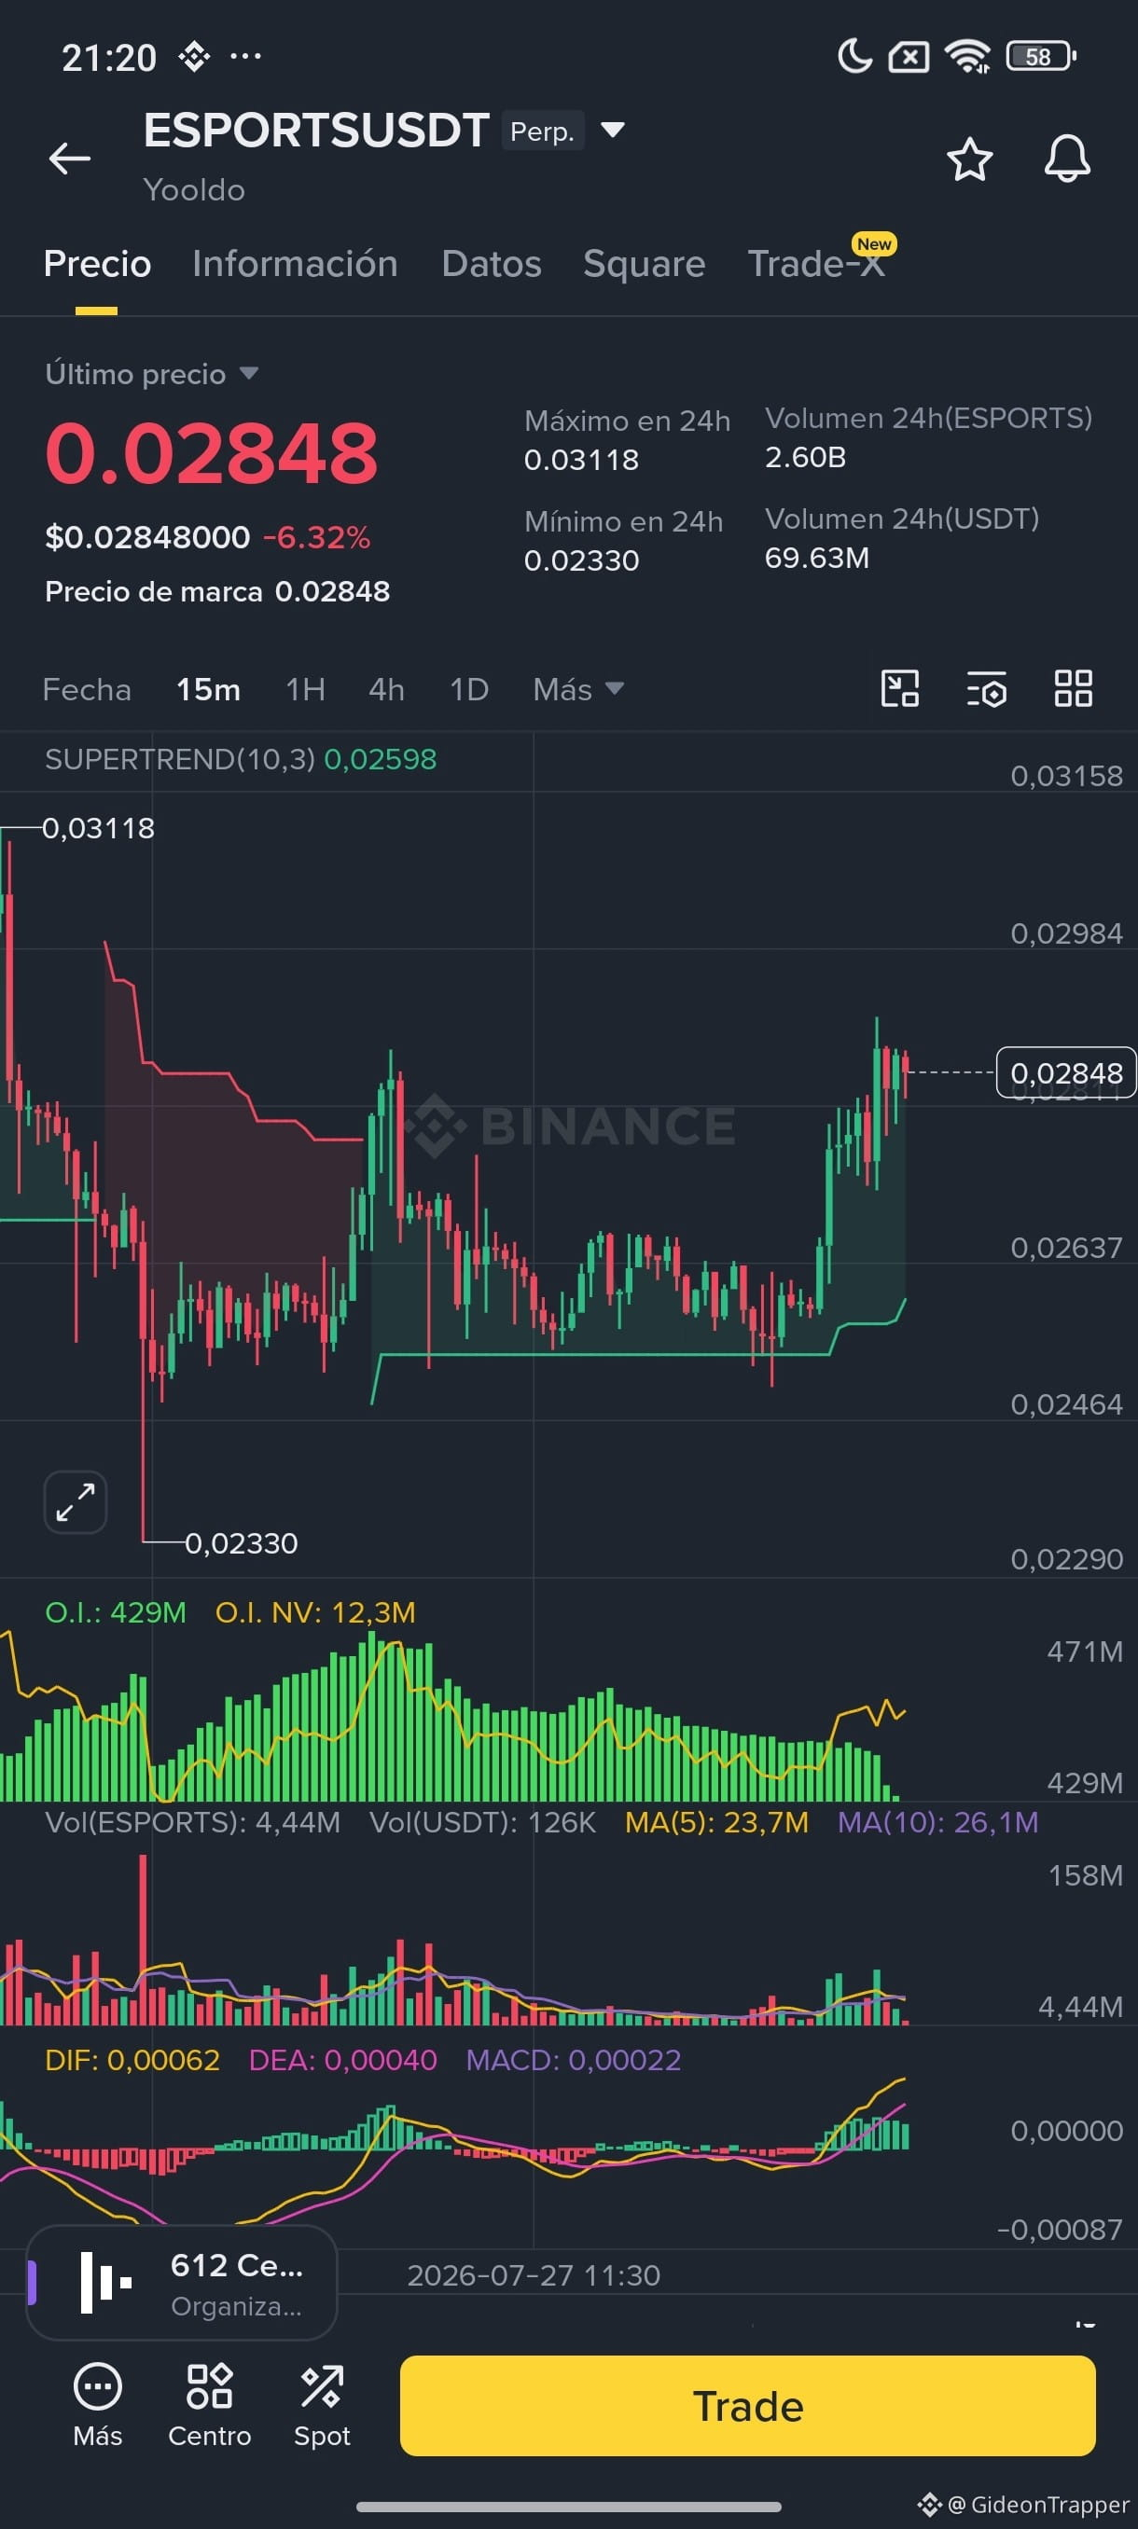Tap the MACD: 0,00022 label

tap(574, 2060)
